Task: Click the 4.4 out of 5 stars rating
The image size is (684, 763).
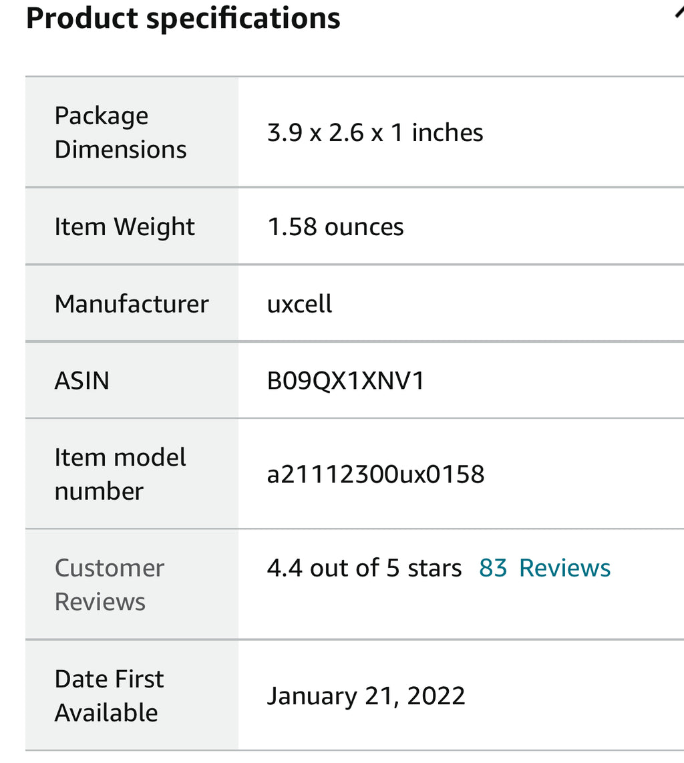Action: [364, 568]
